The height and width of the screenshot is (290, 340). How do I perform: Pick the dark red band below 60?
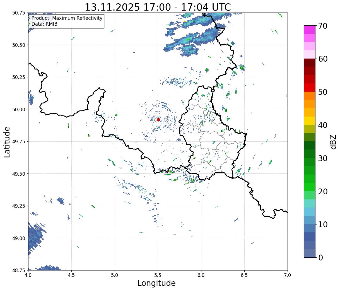pyautogui.click(x=309, y=63)
